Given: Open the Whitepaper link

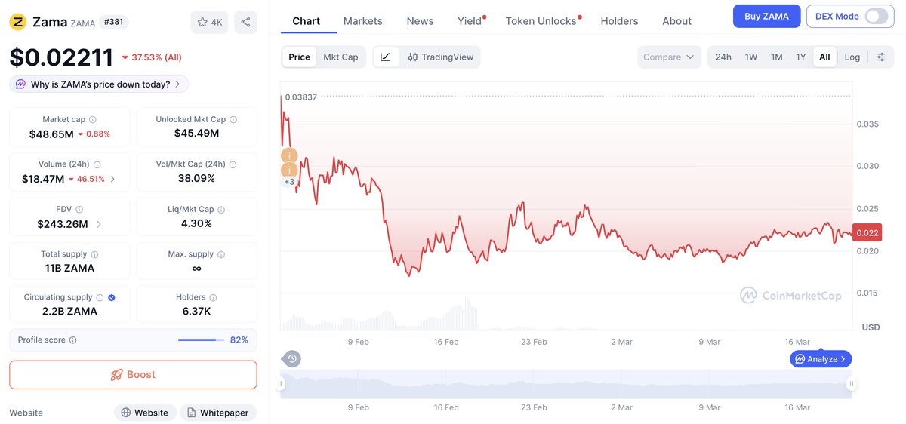Looking at the screenshot, I should (218, 413).
